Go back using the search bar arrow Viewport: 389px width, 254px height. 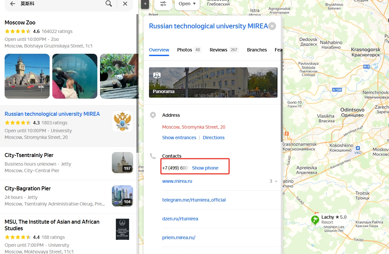12,4
